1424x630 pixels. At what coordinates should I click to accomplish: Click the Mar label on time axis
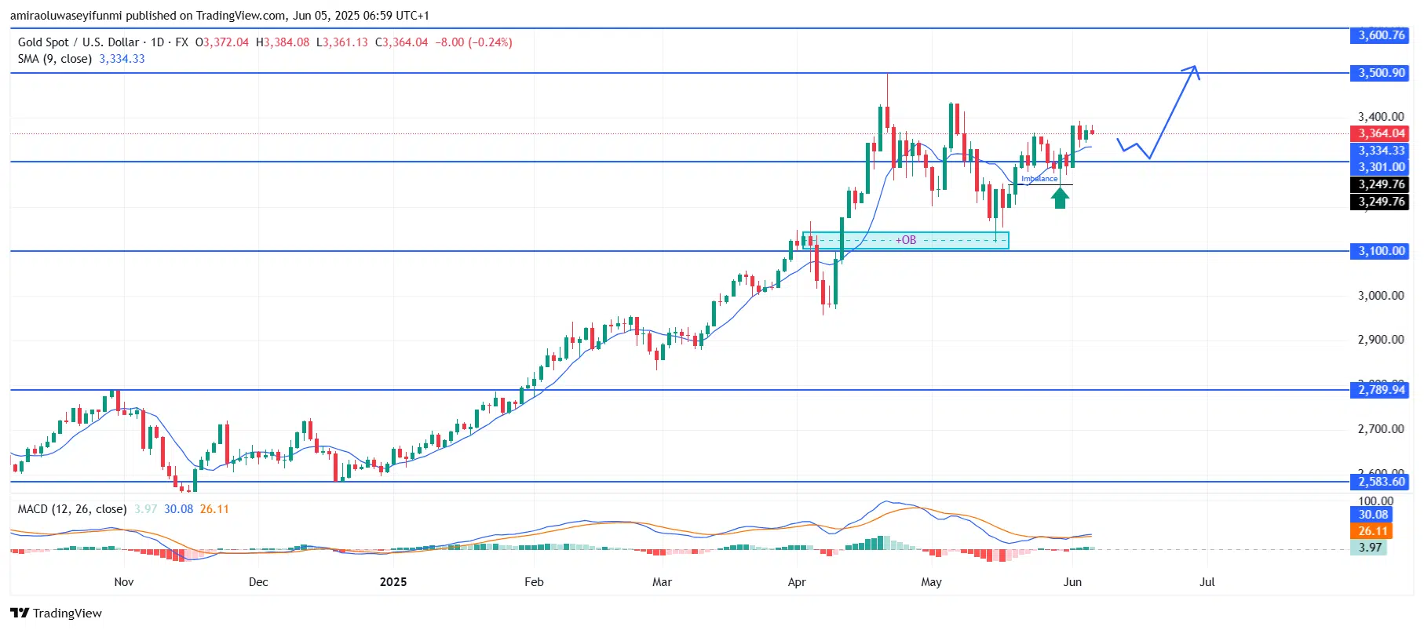(x=662, y=582)
